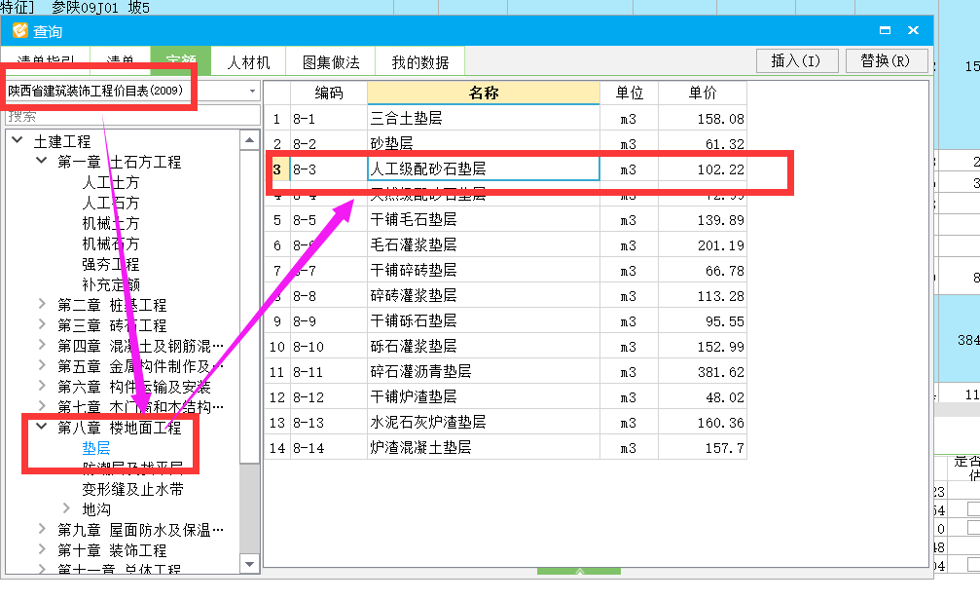
Task: Close the 查询 dialog
Action: 913,30
